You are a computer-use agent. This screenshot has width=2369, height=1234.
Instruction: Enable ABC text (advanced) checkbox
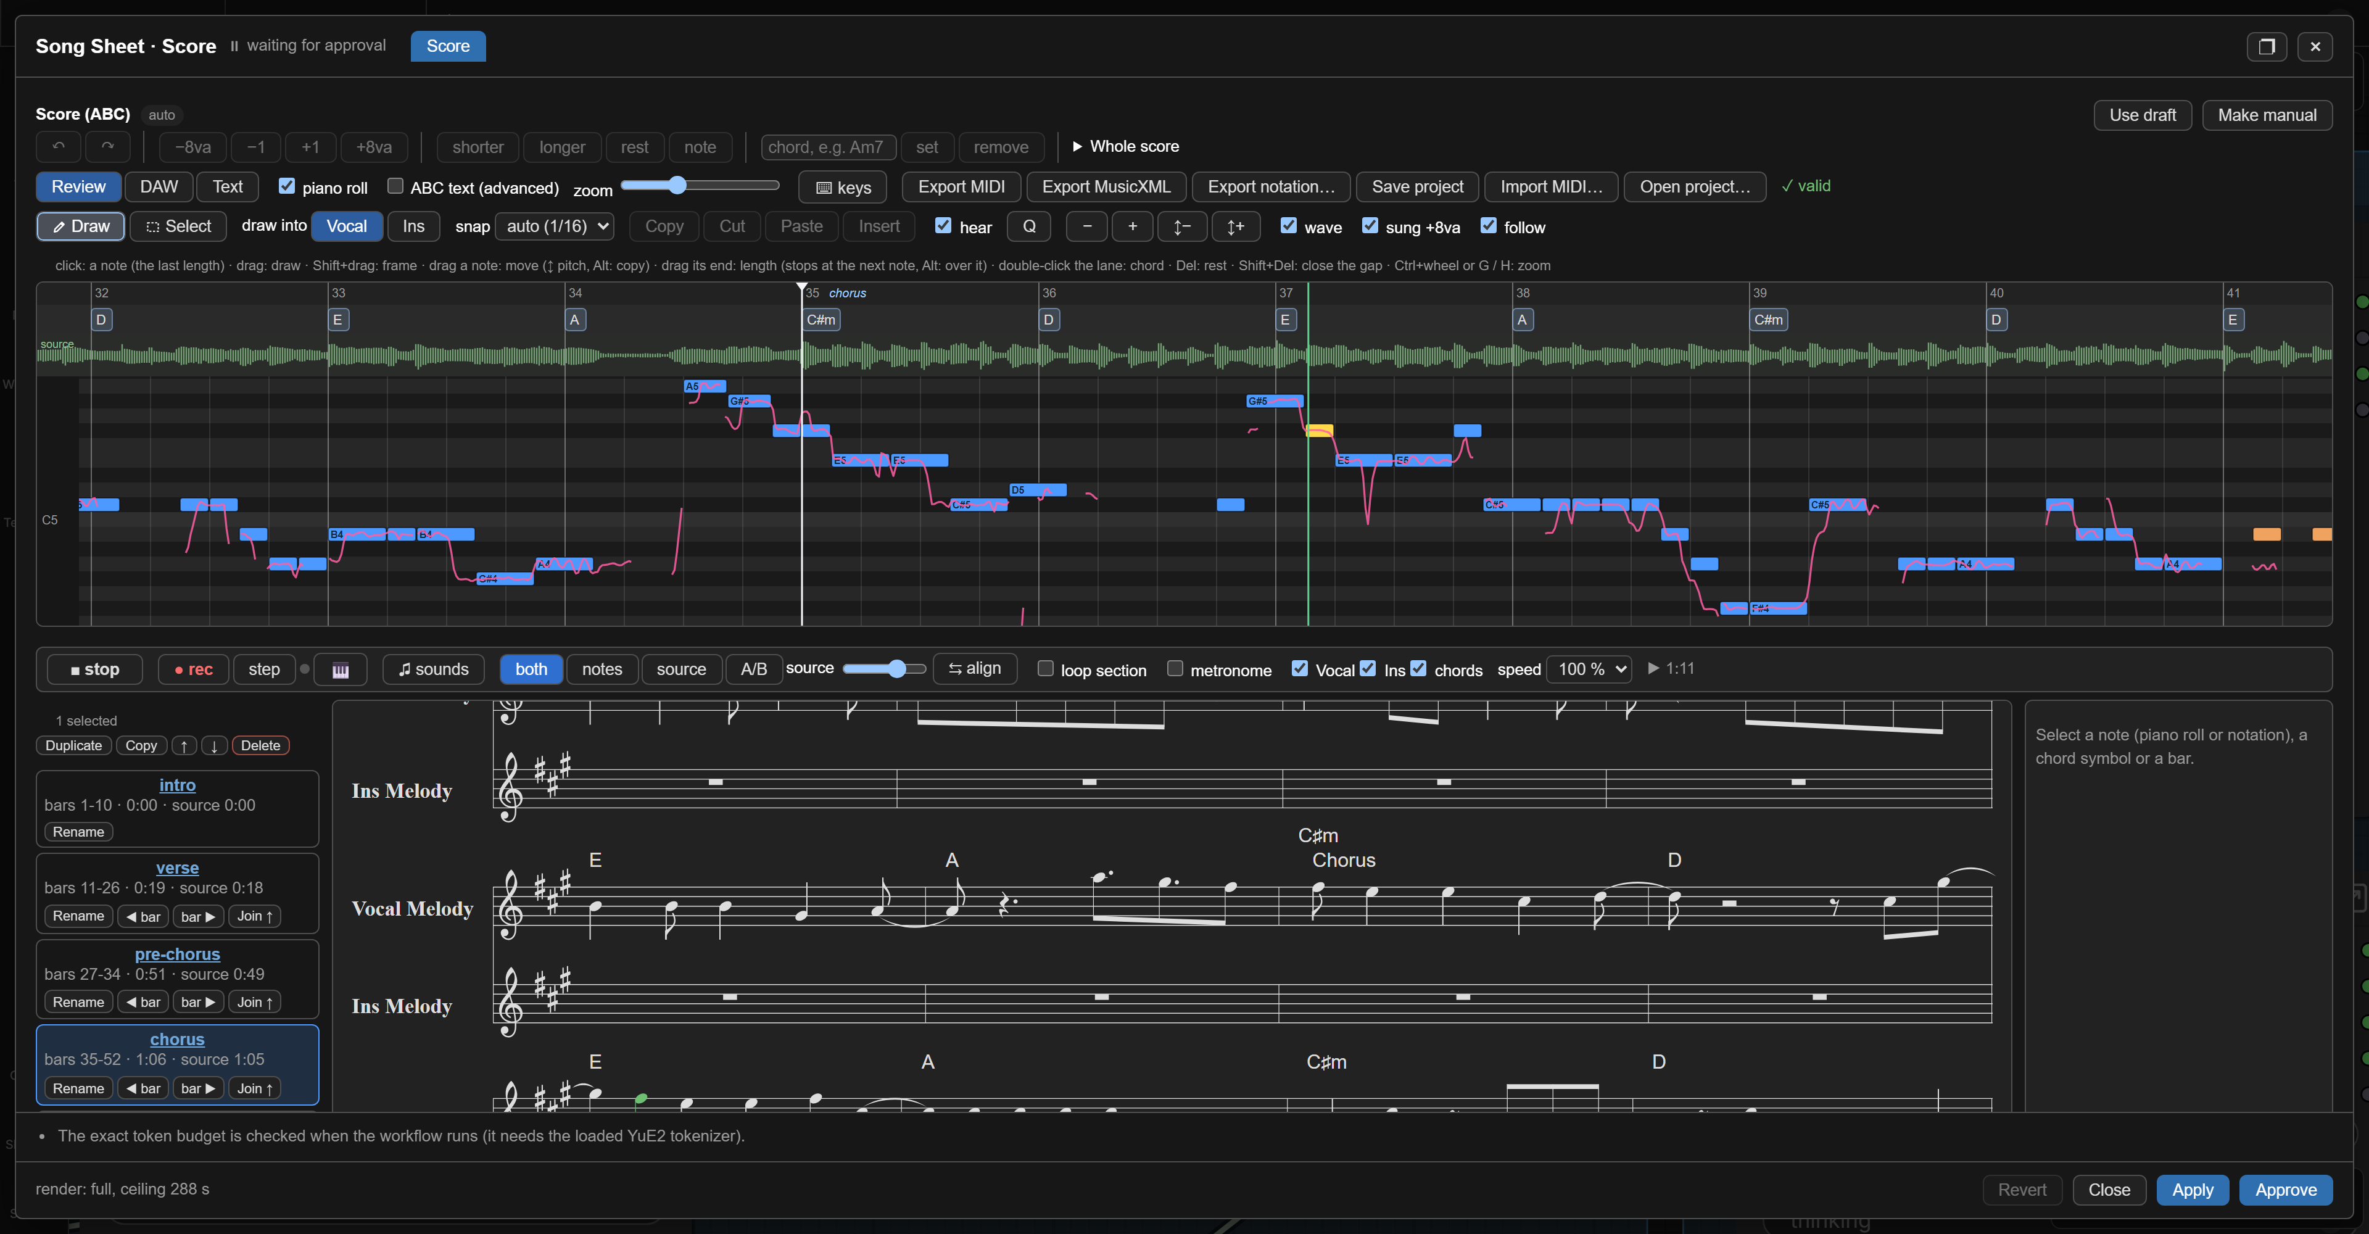tap(395, 187)
